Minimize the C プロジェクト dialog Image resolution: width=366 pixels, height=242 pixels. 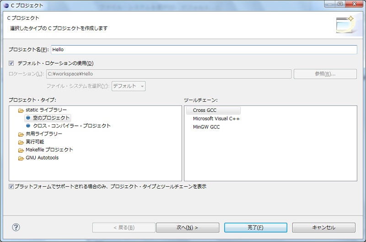point(330,4)
